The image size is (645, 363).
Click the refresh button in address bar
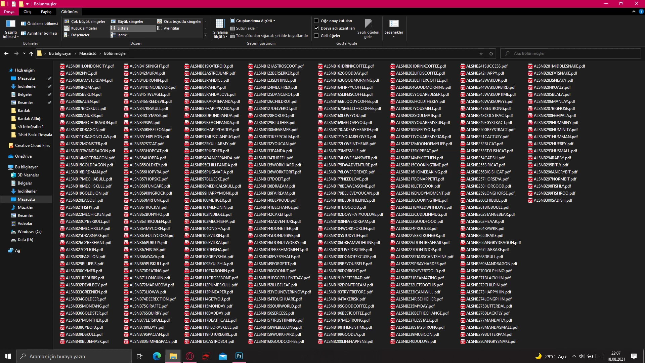pyautogui.click(x=491, y=53)
